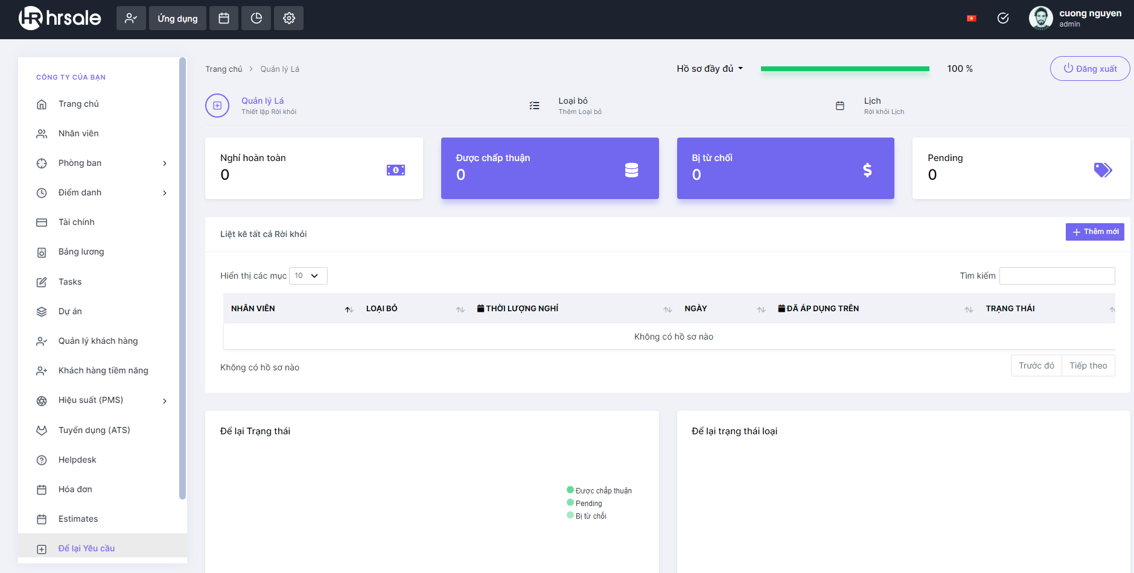The image size is (1134, 573).
Task: Open the settings gear in top navbar
Action: [289, 18]
